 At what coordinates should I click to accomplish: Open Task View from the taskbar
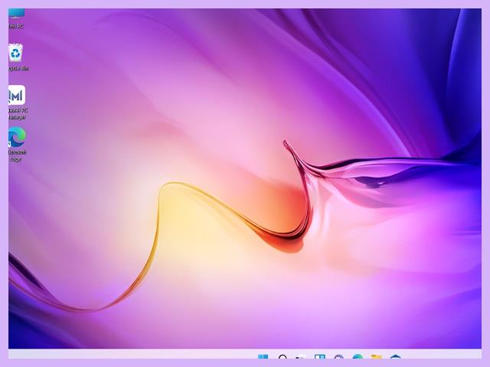tap(301, 356)
